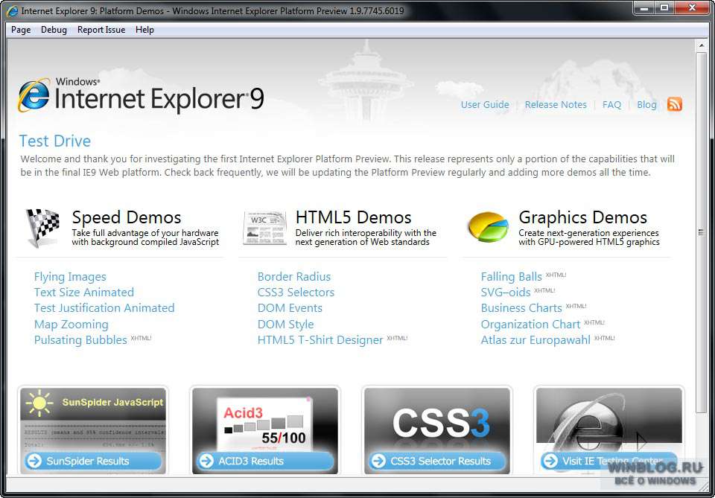Click the Test Drive heading
Image resolution: width=715 pixels, height=498 pixels.
pos(54,141)
